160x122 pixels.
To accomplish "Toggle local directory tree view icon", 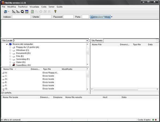I will 14,12.
